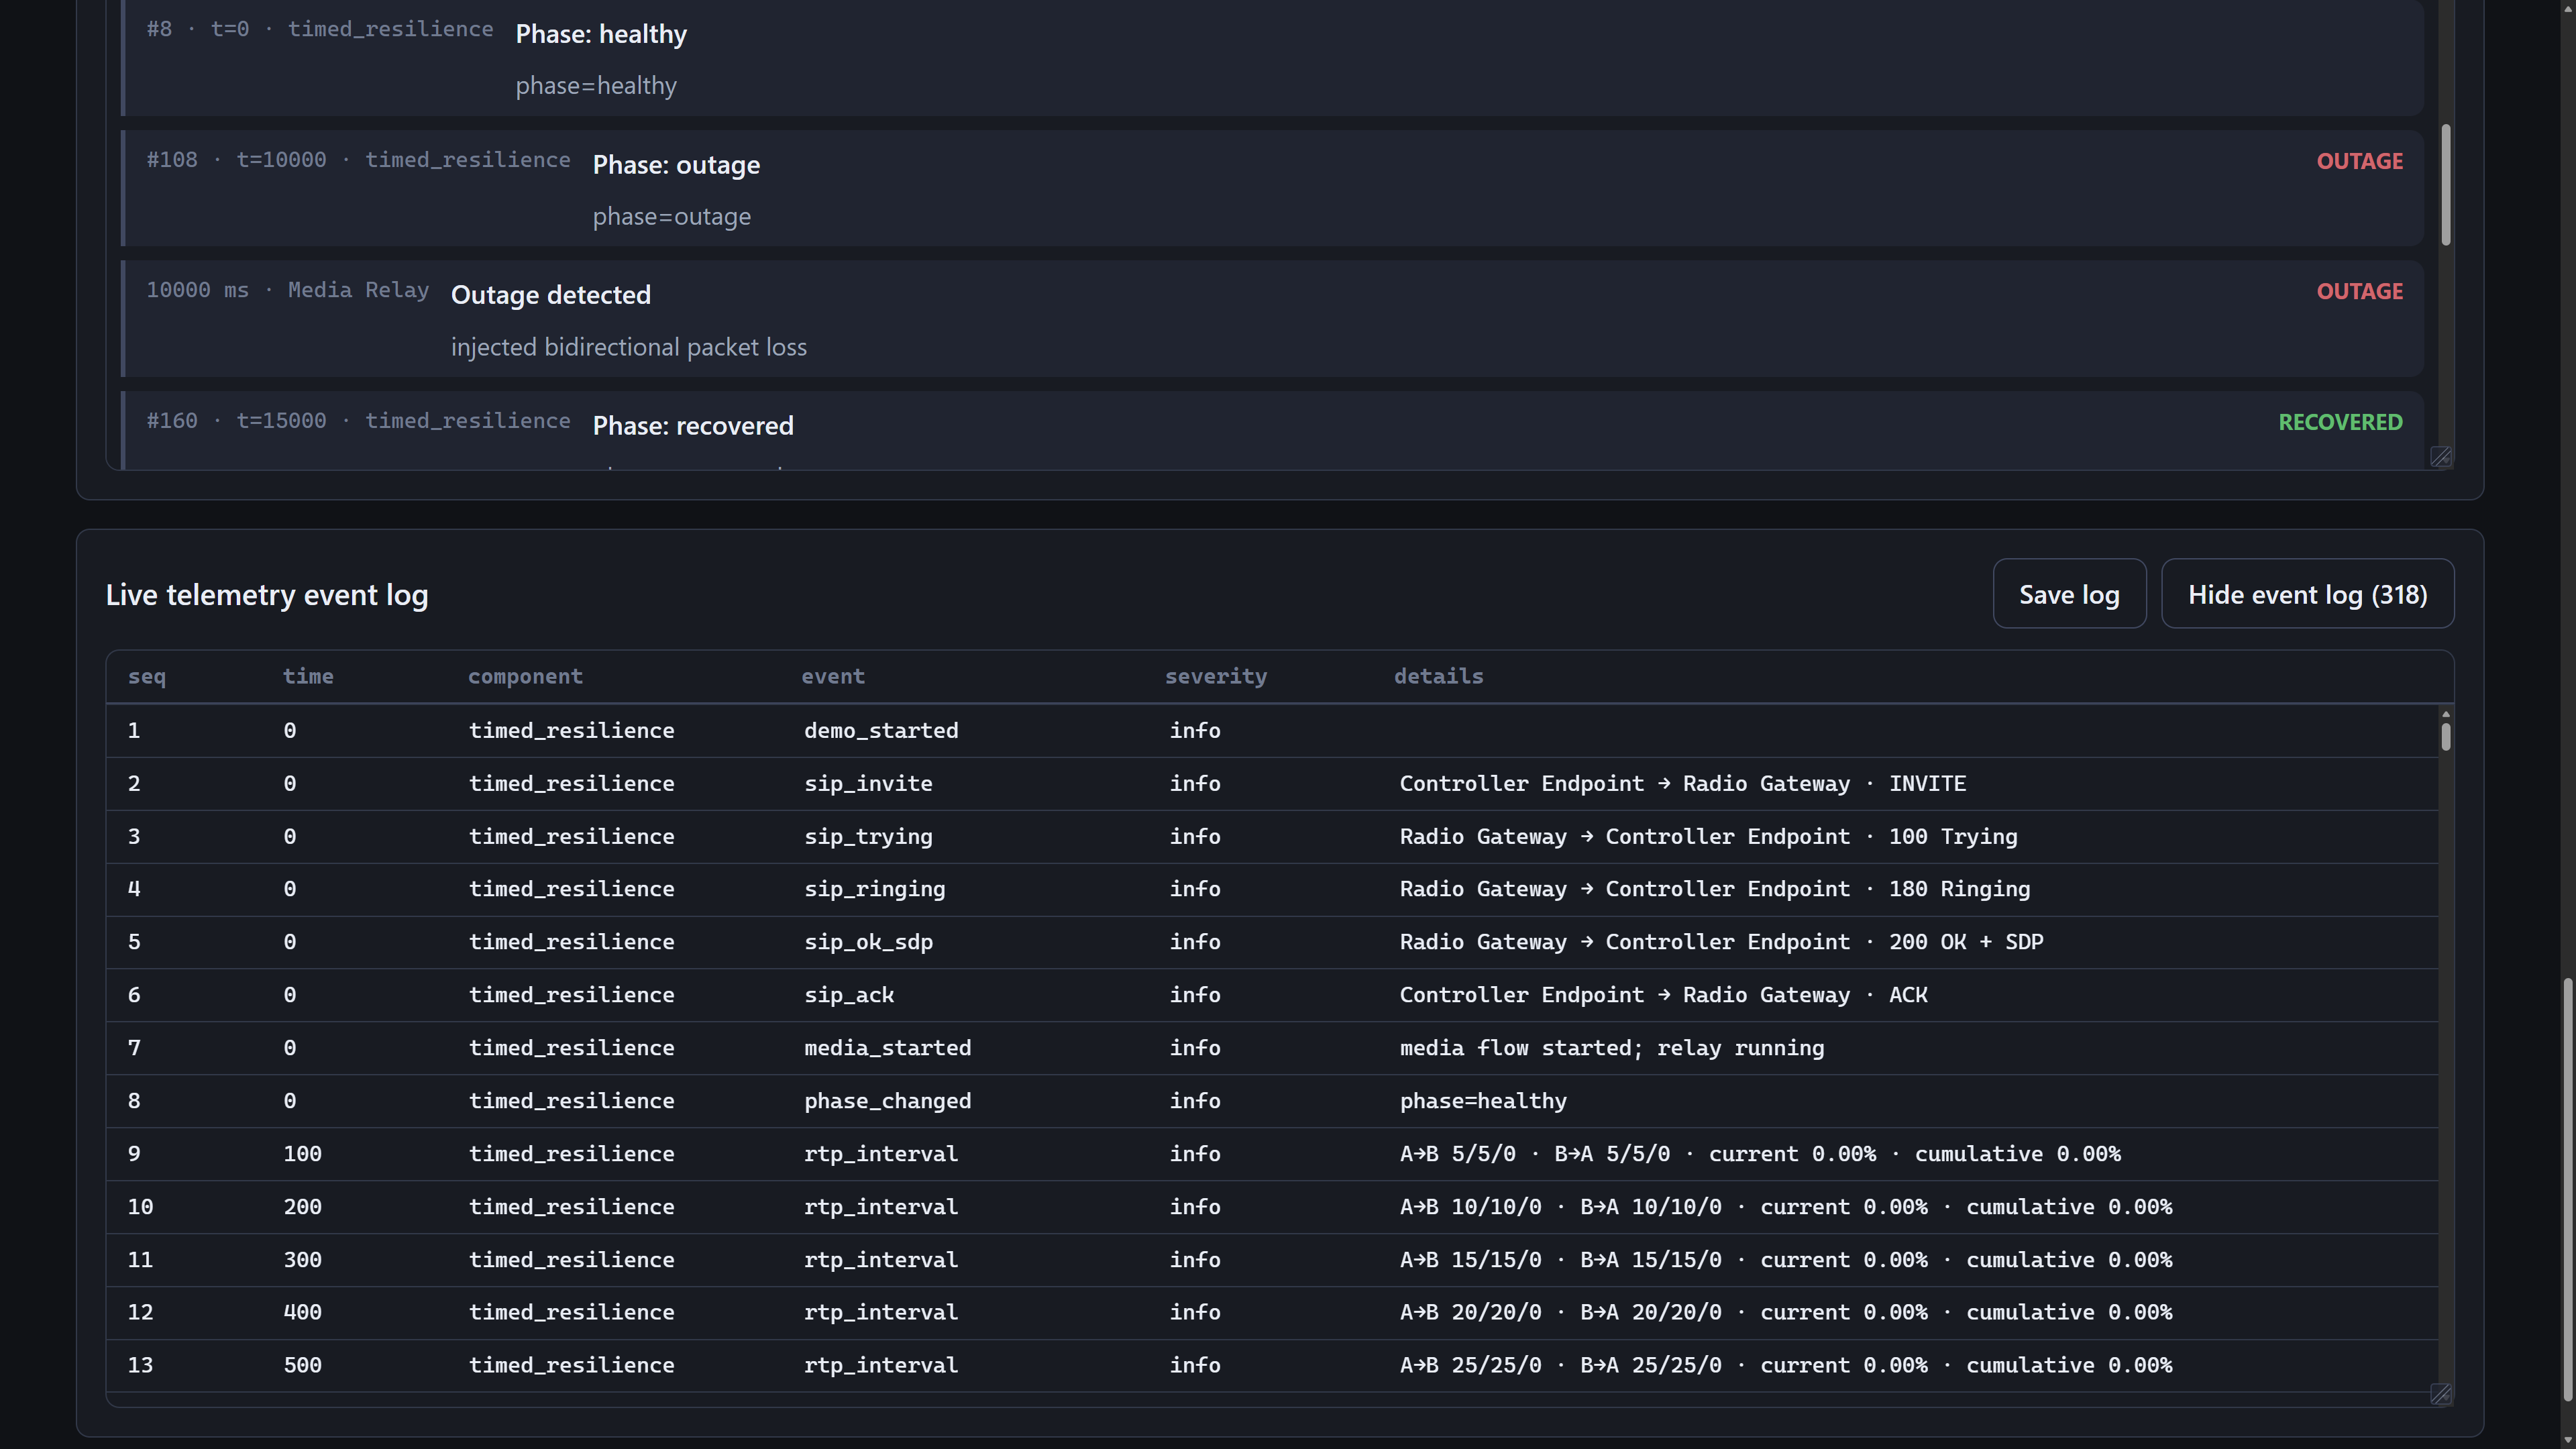Screen dimensions: 2576x1449
Task: Click the severity column header
Action: coord(1216,677)
